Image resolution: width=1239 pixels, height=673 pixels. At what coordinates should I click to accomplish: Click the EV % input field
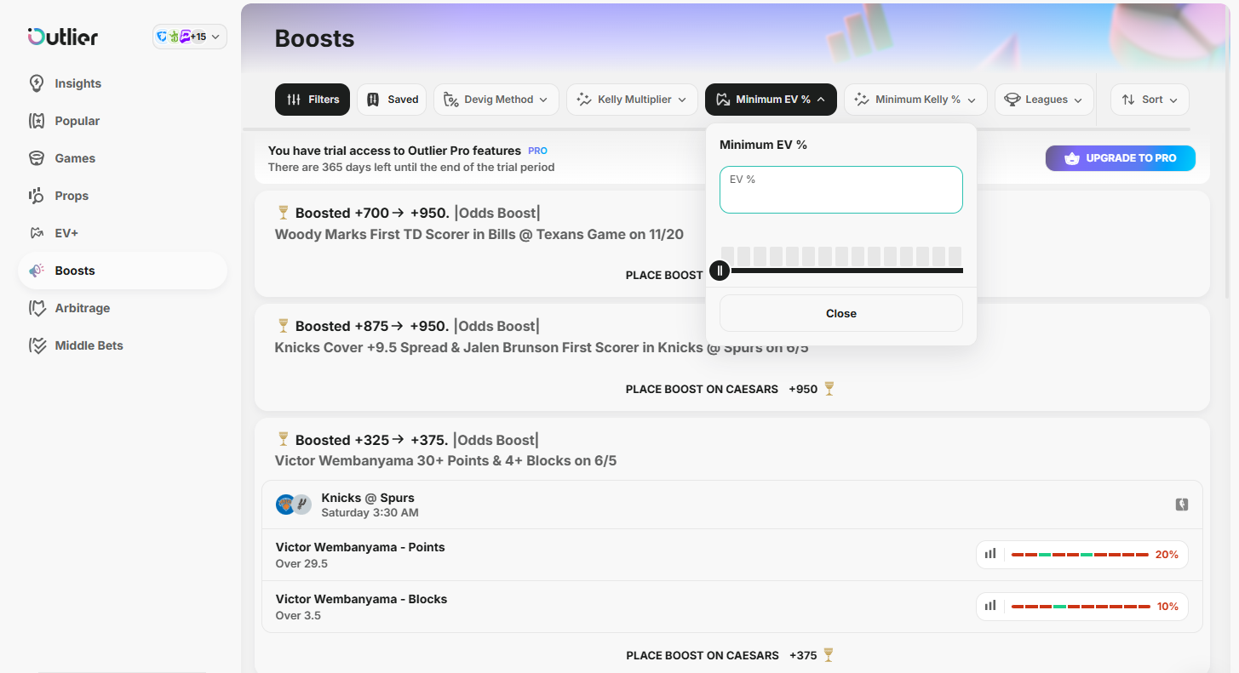pyautogui.click(x=841, y=190)
